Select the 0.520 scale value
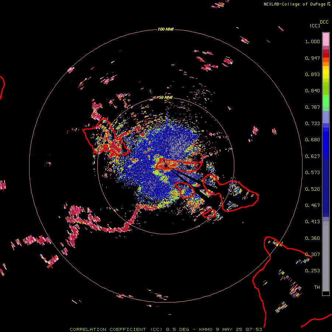Screen dimensions: 332x332 tap(312, 189)
